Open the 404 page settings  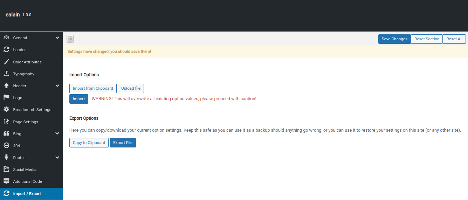(31, 146)
